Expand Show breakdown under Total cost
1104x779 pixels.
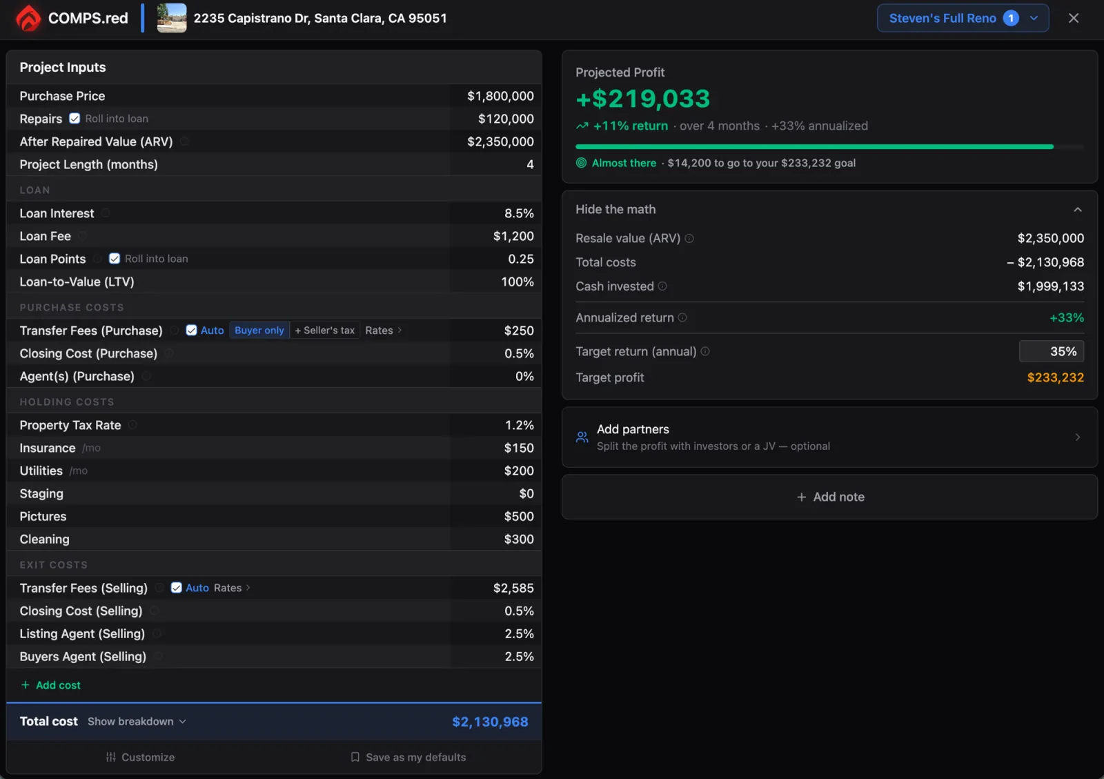[137, 722]
